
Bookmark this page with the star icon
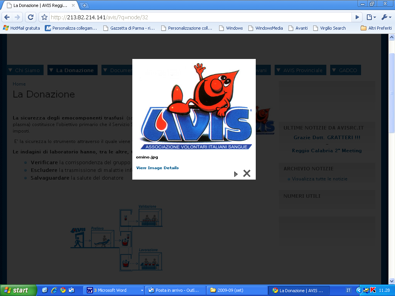click(x=45, y=17)
